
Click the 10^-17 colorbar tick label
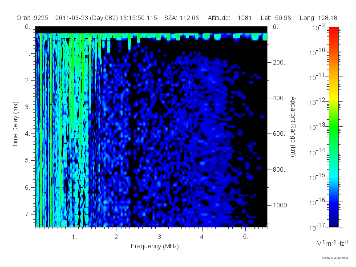click(318, 227)
